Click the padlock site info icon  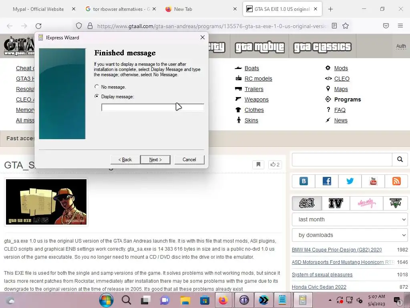coord(90,26)
